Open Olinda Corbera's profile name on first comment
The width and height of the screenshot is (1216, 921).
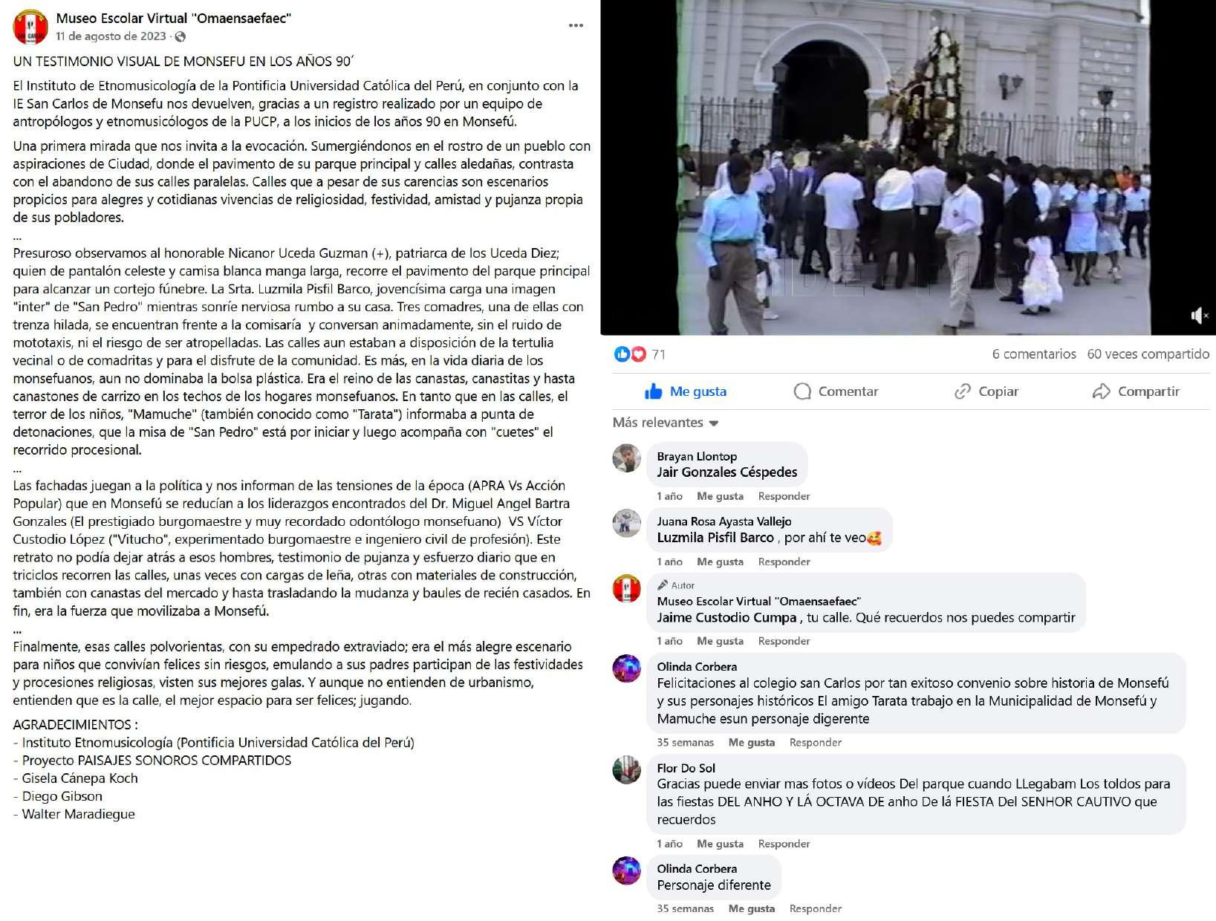tap(697, 667)
